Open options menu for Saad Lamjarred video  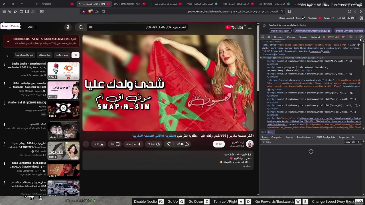[4, 164]
